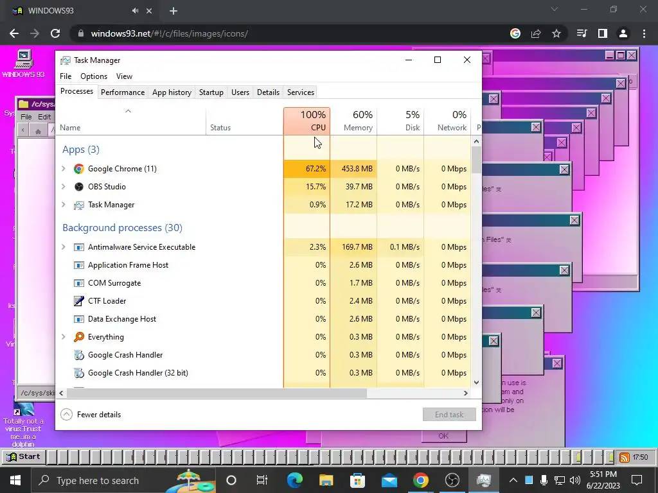This screenshot has height=493, width=658.
Task: Click the Antimalware Service Executable icon
Action: [x=78, y=247]
